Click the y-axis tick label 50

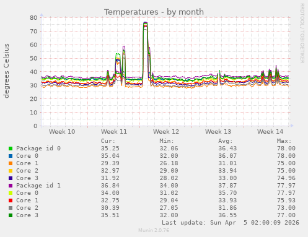point(33,58)
